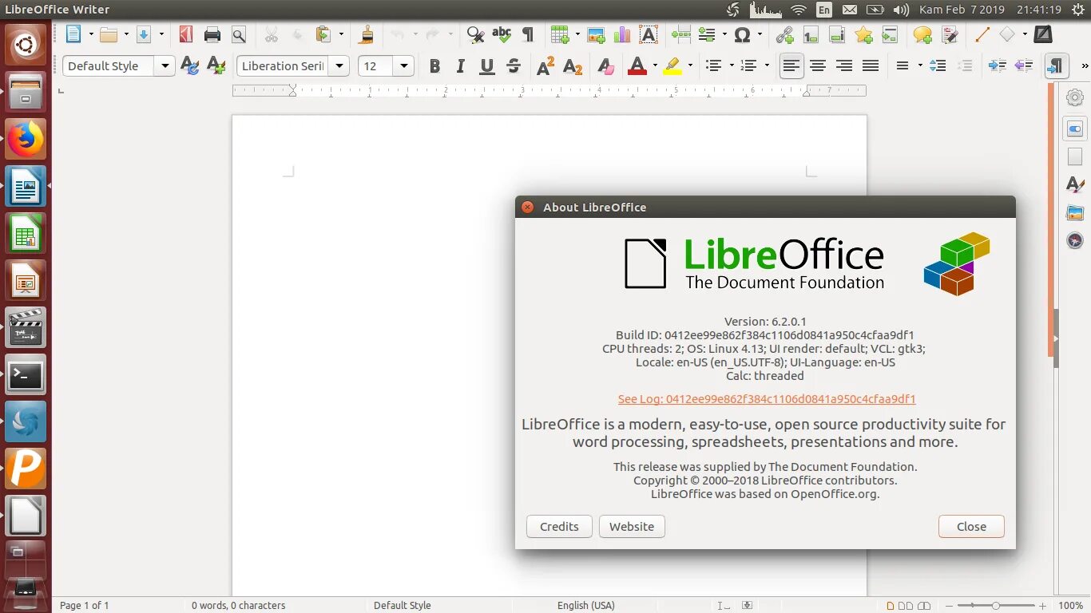Click the Save document icon
Image resolution: width=1091 pixels, height=613 pixels.
click(144, 34)
